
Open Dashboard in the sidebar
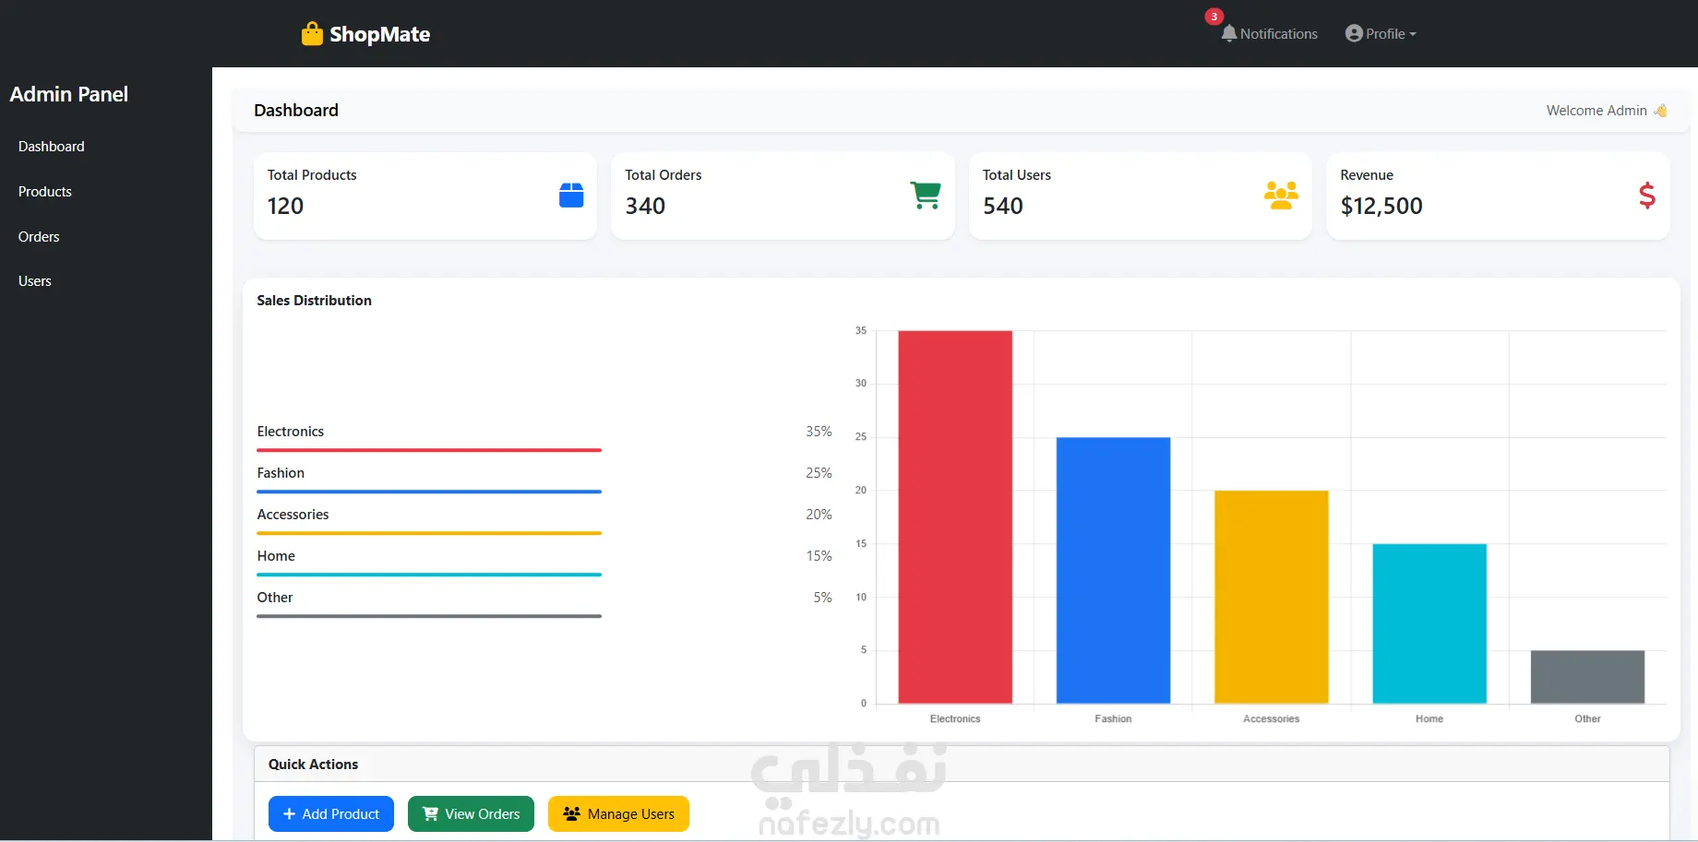click(x=52, y=147)
